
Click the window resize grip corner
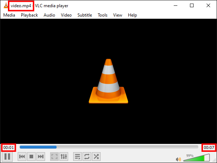click(214, 160)
